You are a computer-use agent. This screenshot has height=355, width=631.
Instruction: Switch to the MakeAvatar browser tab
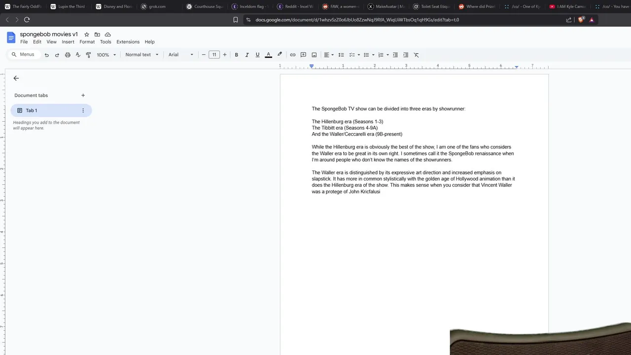click(387, 6)
